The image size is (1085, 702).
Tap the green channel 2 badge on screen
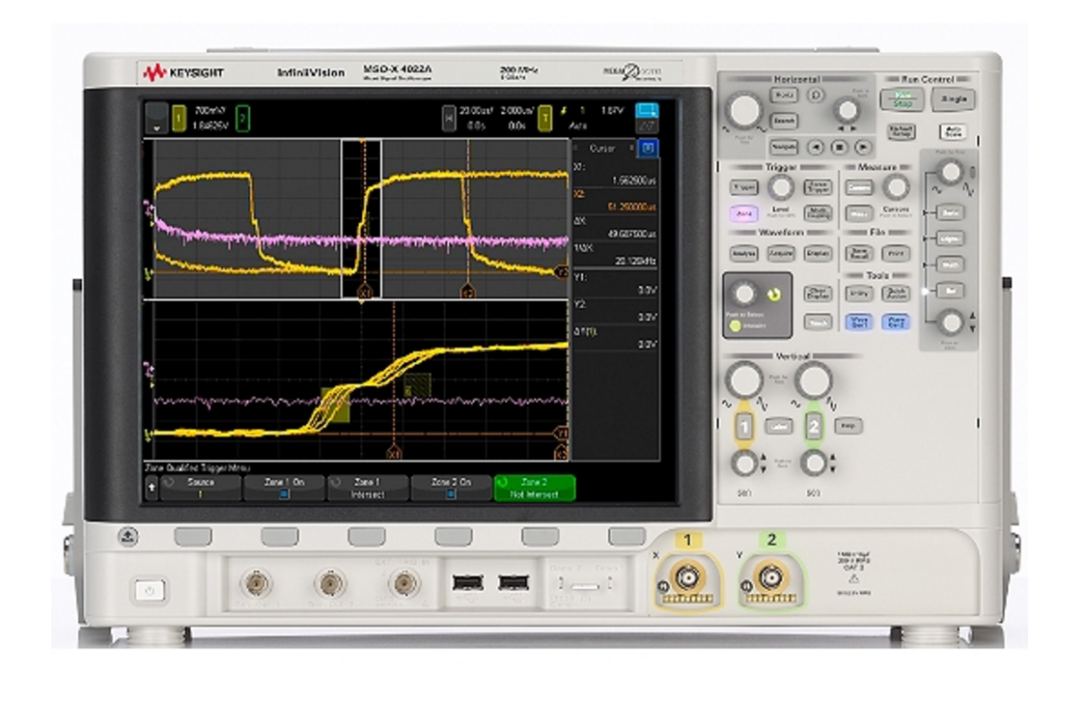point(243,119)
